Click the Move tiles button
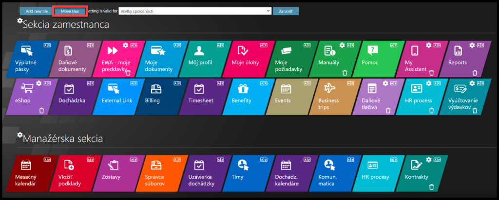Viewport: 499px width, 200px height. pyautogui.click(x=70, y=11)
